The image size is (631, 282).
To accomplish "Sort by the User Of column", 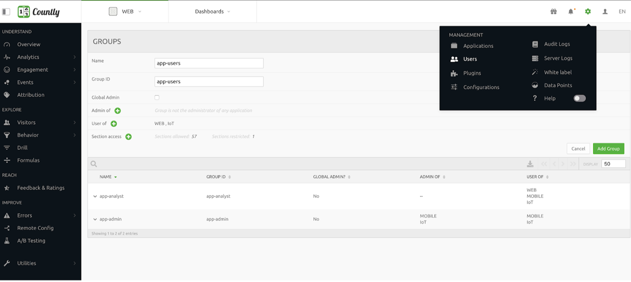I will point(538,177).
